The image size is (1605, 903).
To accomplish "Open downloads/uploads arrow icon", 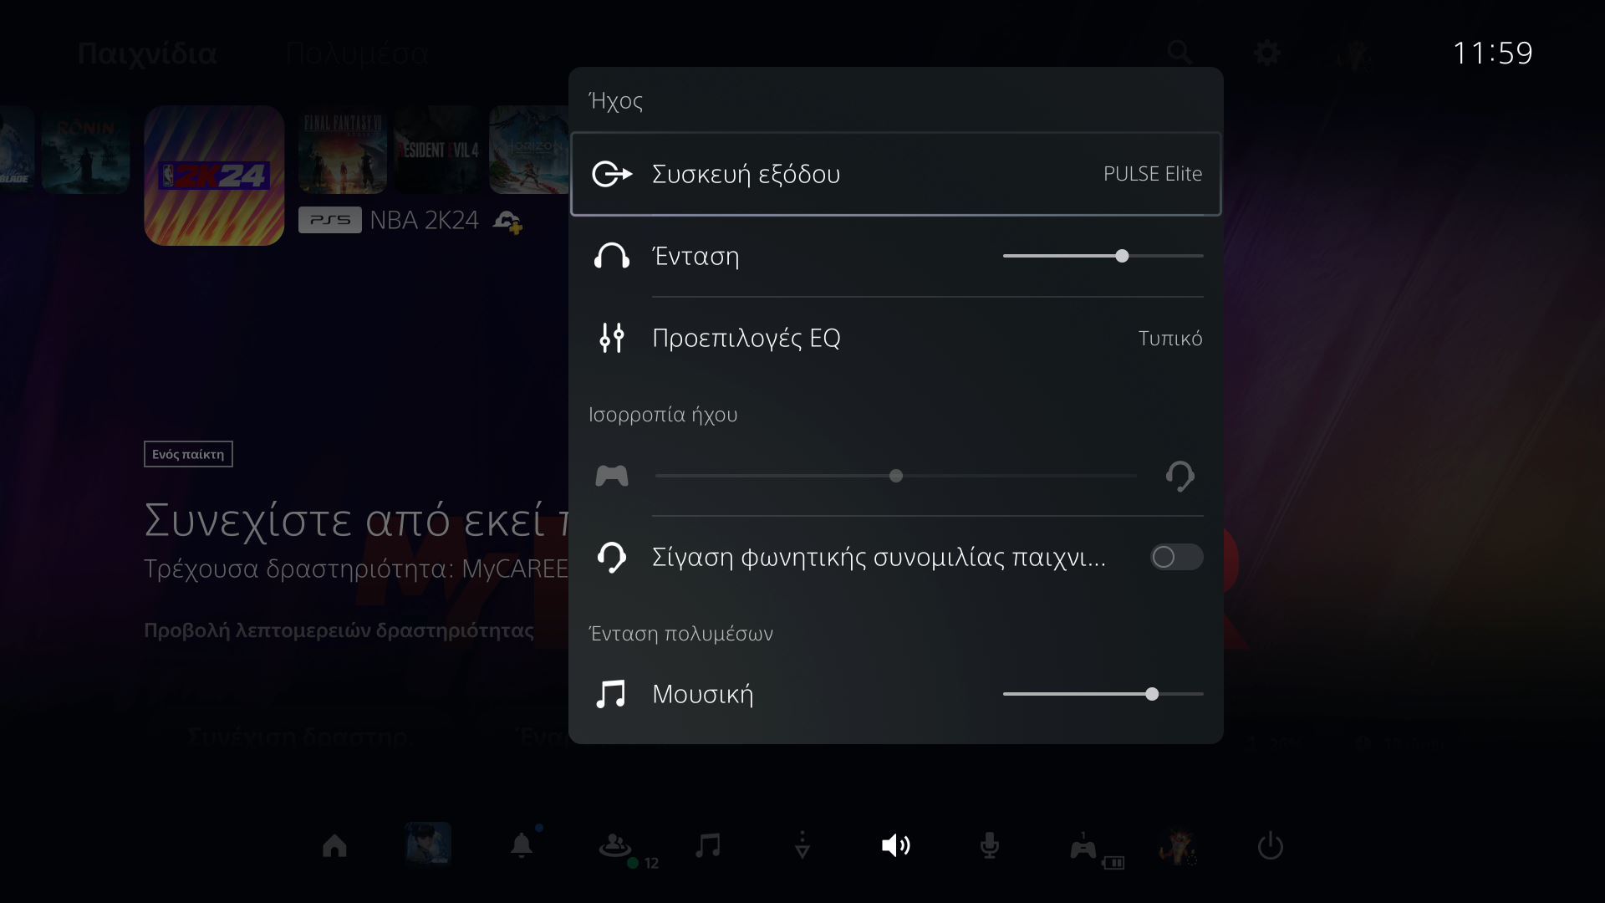I will pyautogui.click(x=802, y=846).
